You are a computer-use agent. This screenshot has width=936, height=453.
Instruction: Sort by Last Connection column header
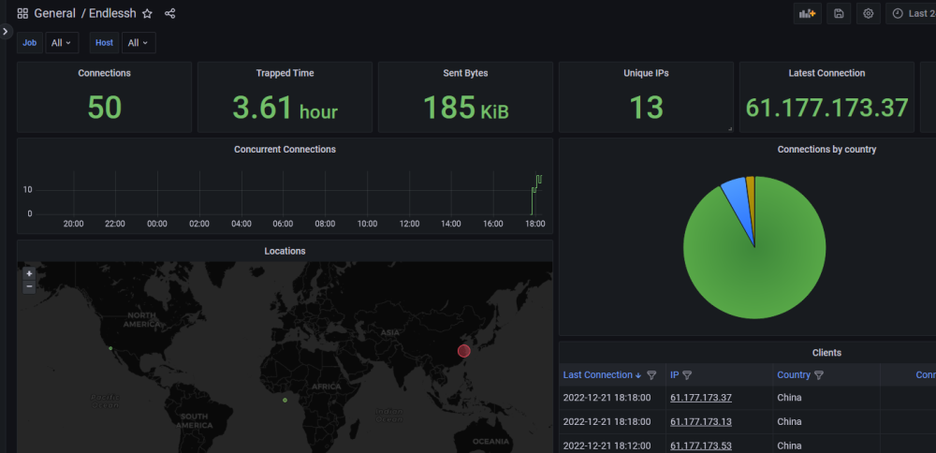pos(597,375)
